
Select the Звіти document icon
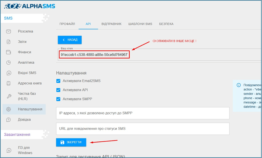(x=9, y=42)
